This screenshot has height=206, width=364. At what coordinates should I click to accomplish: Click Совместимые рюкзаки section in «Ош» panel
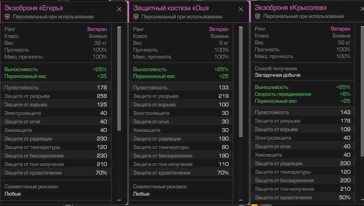click(160, 187)
